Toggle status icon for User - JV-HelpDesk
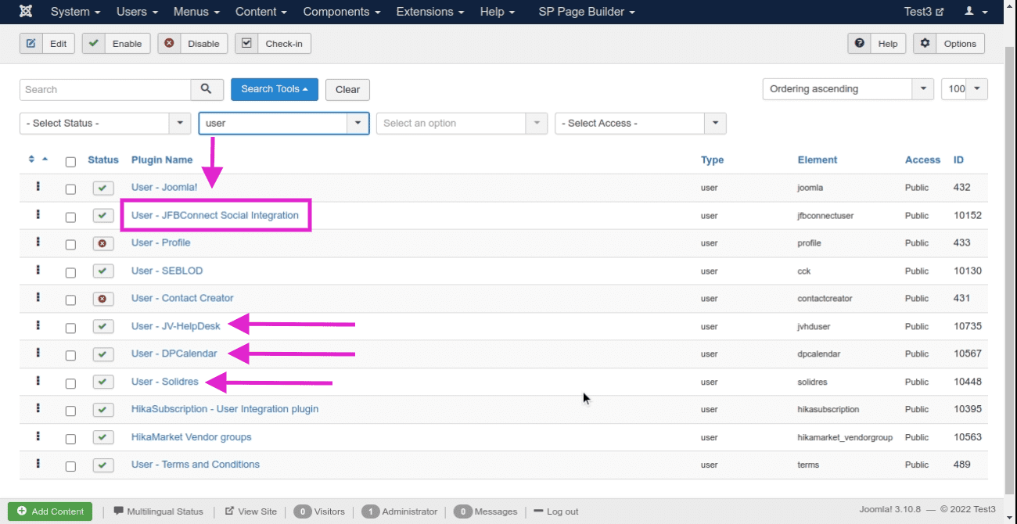1017x524 pixels. pyautogui.click(x=103, y=327)
